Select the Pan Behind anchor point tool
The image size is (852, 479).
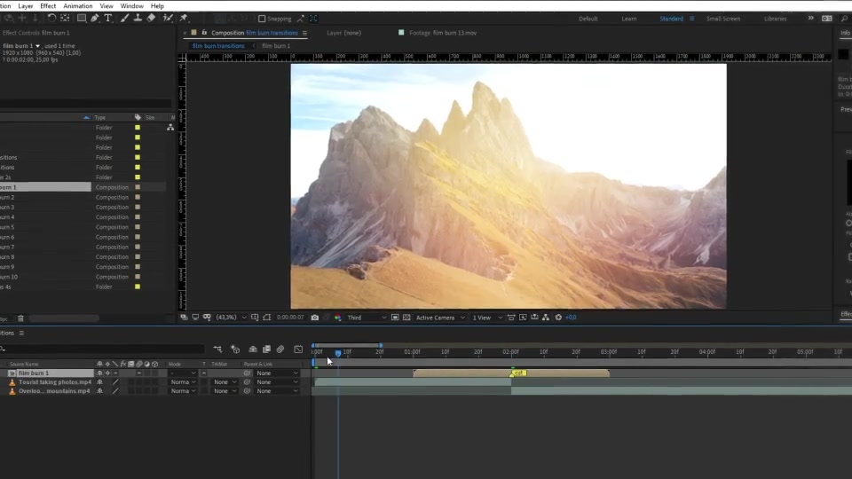pyautogui.click(x=65, y=18)
